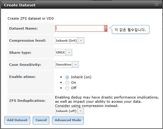Viewport: 163px width, 129px height.
Task: Click the red validation error icon
Action: coord(106,28)
